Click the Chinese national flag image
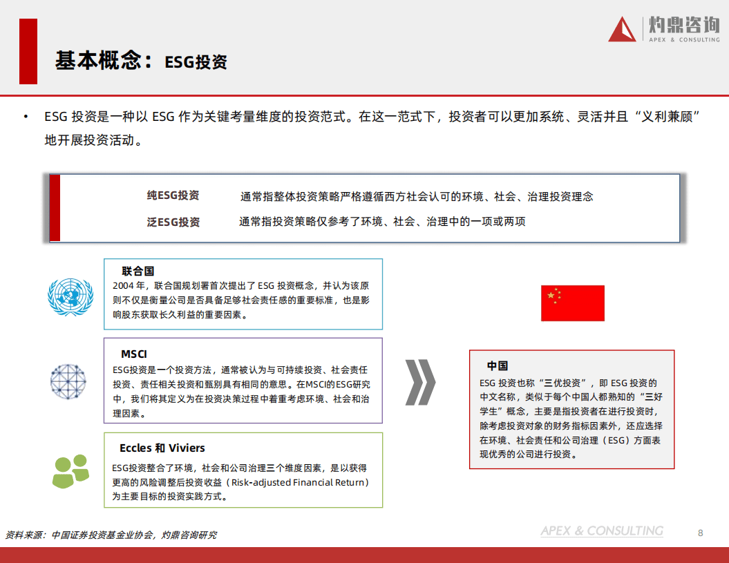Viewport: 729px width, 563px height. pos(572,303)
